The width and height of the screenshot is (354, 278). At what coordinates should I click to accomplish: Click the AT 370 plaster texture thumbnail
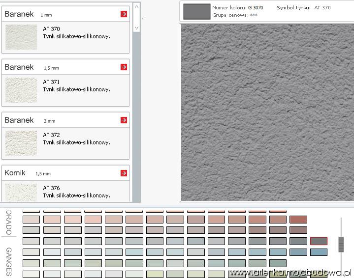tap(21, 37)
